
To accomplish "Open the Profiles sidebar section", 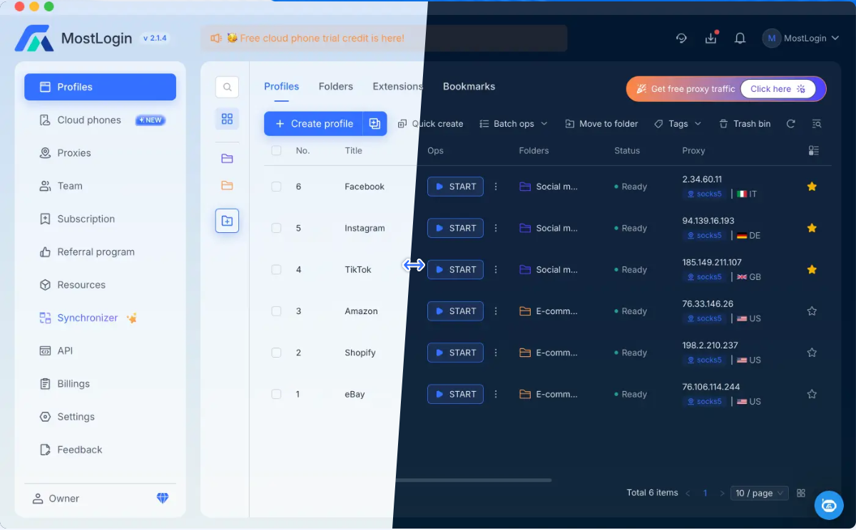I will pos(100,87).
